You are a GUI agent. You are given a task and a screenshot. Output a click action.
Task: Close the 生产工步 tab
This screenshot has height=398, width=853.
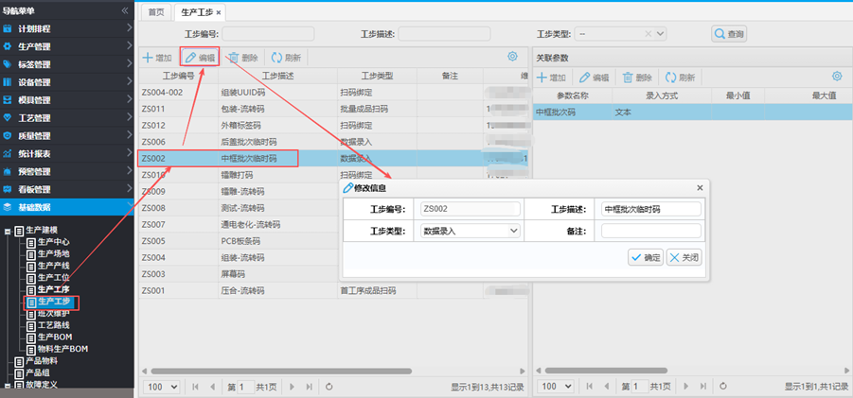click(x=219, y=12)
